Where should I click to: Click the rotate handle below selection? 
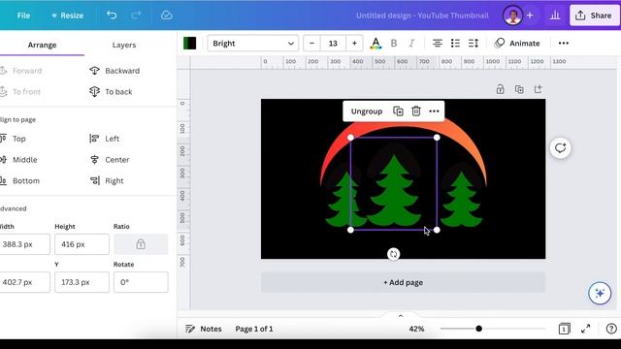[393, 254]
